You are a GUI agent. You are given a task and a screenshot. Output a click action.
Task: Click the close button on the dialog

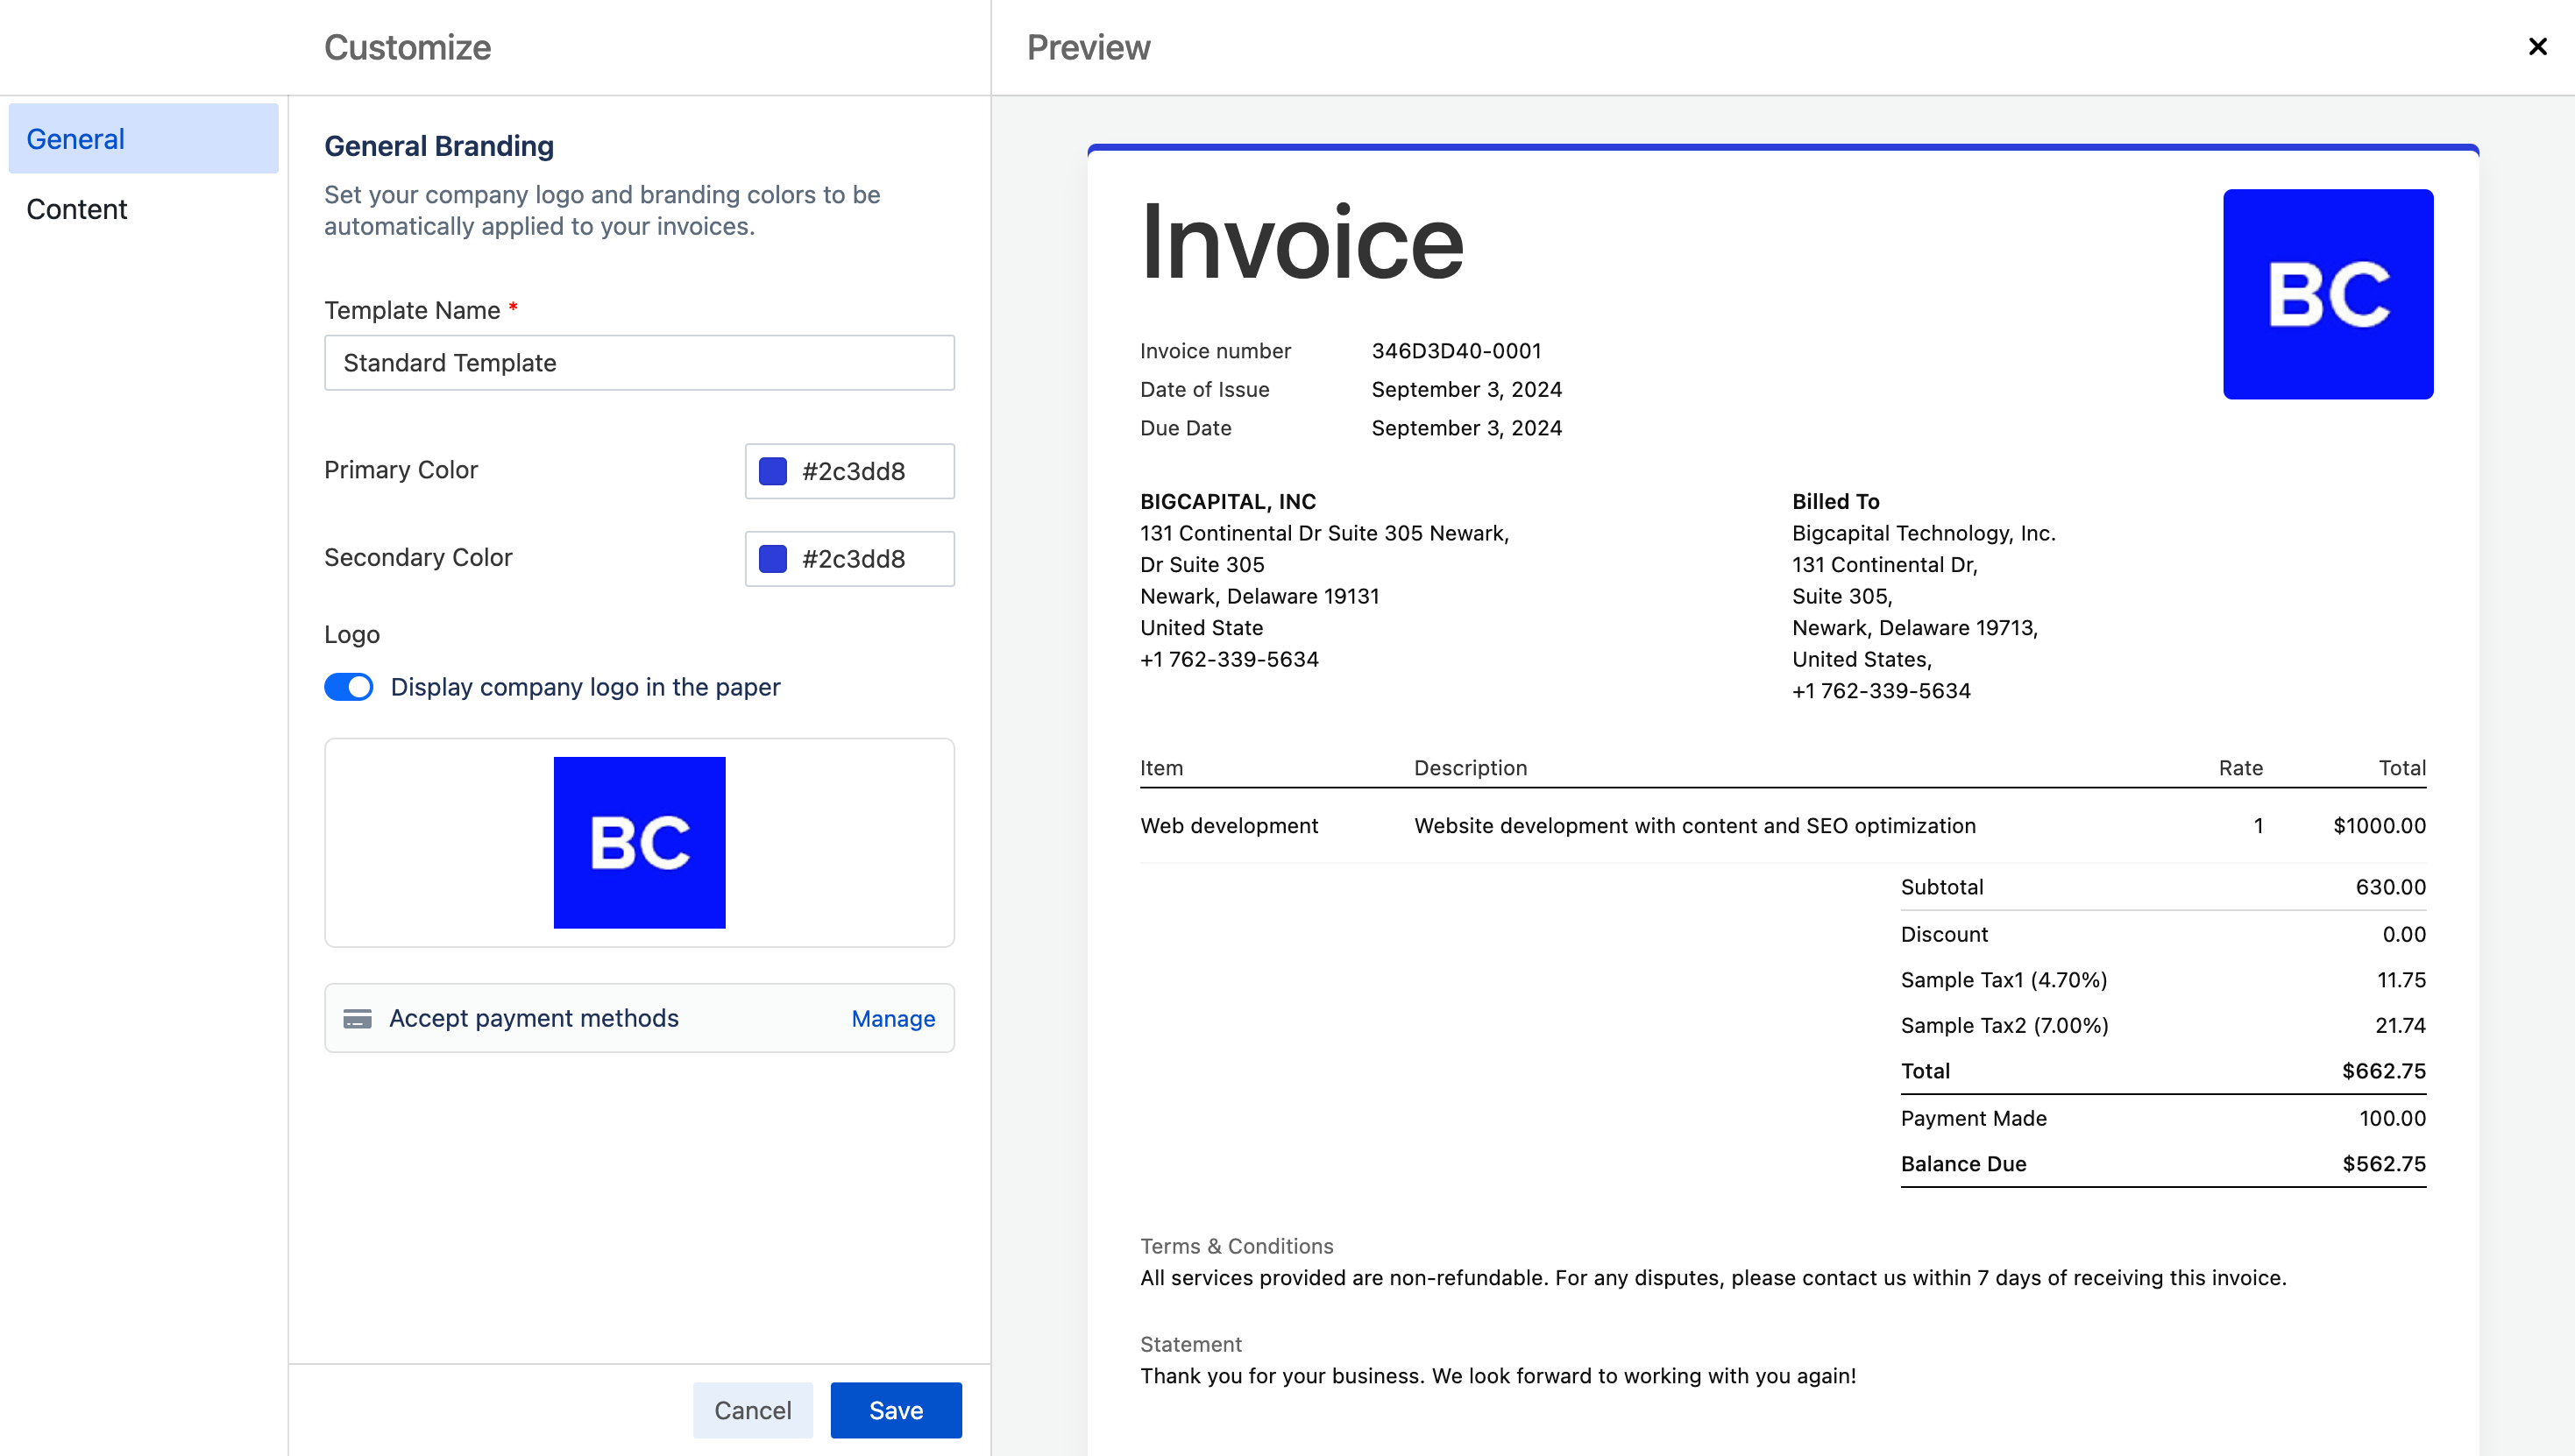pyautogui.click(x=2538, y=46)
